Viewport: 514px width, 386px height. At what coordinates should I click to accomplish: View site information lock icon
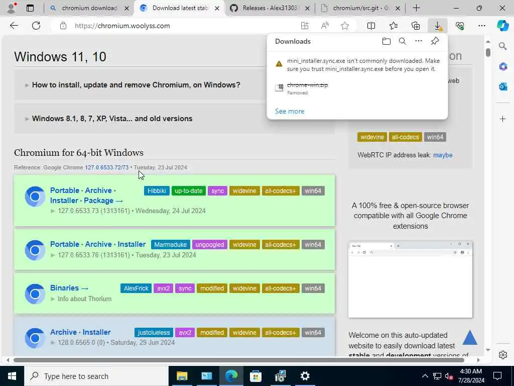pos(63,26)
